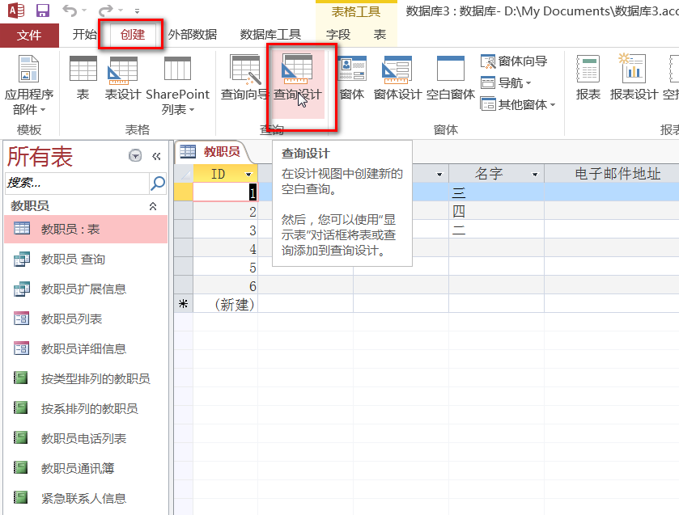Select the 教职员列表 form object
679x515 pixels.
point(86,319)
